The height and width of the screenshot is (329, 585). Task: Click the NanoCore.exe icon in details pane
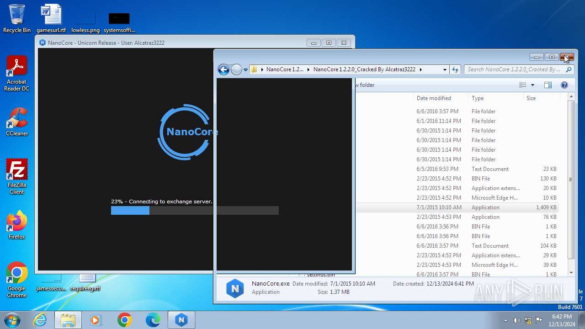coord(235,289)
